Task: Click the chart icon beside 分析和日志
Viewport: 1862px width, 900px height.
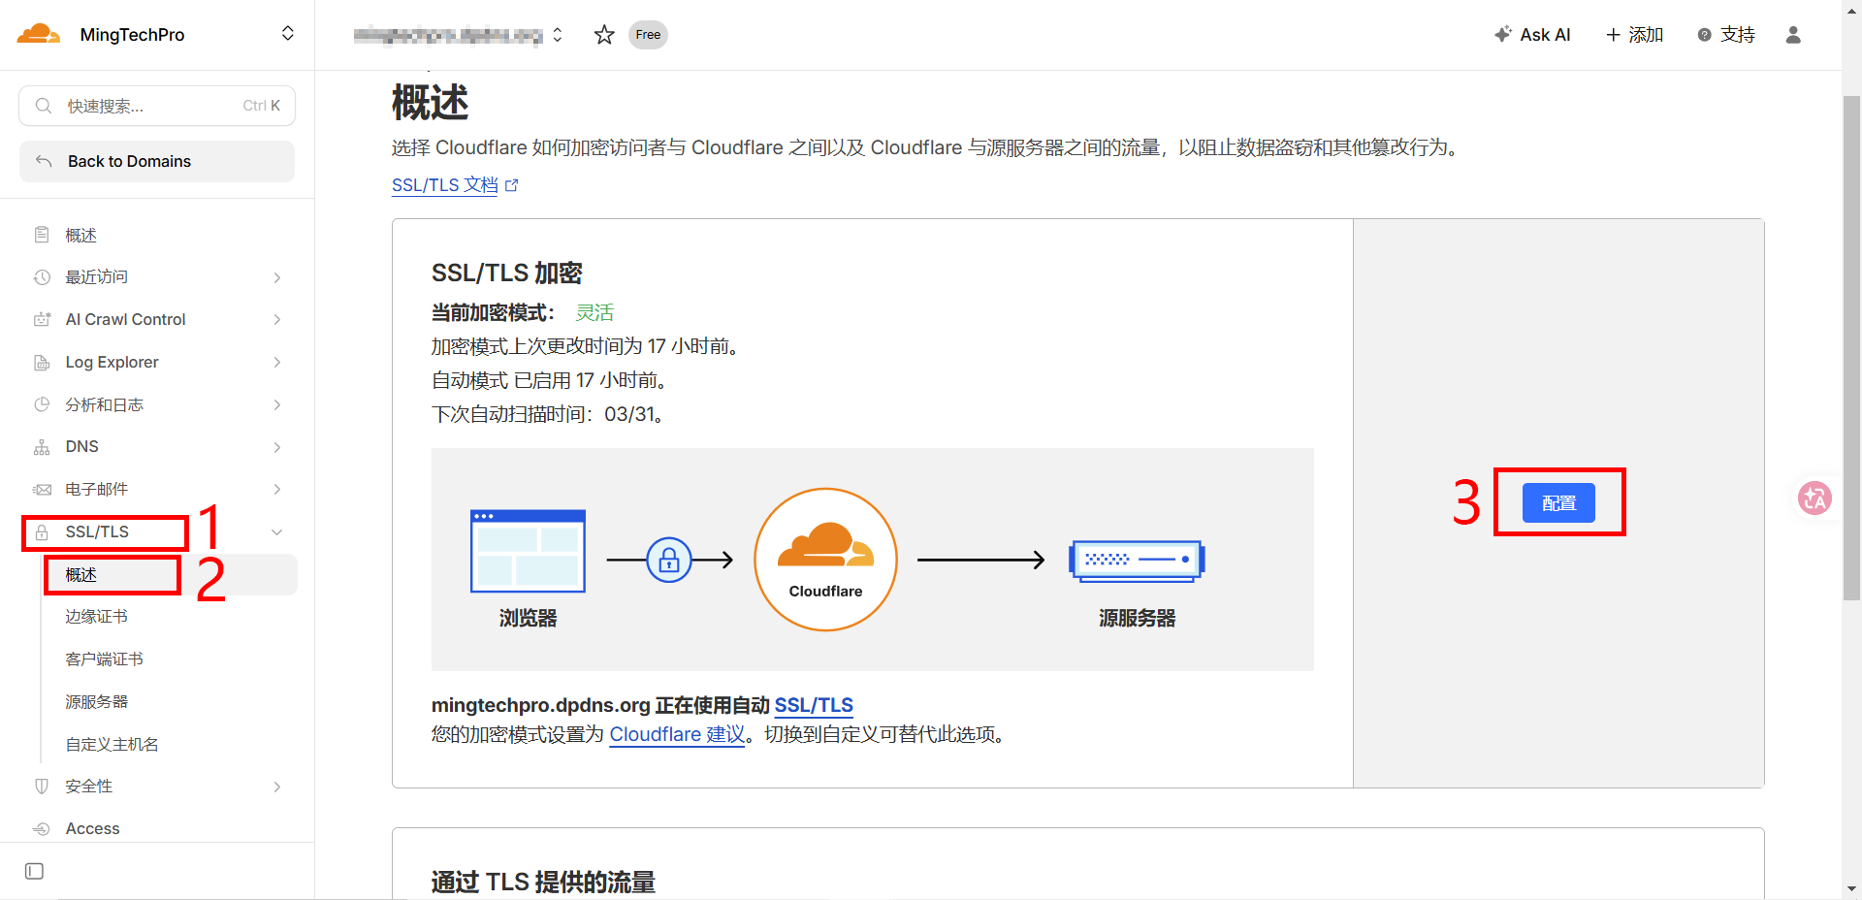Action: pyautogui.click(x=42, y=404)
